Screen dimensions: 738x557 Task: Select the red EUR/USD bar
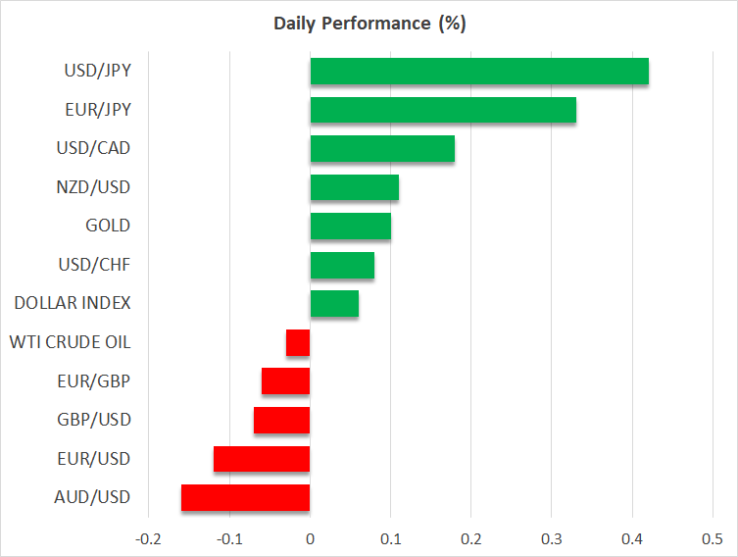pyautogui.click(x=262, y=459)
